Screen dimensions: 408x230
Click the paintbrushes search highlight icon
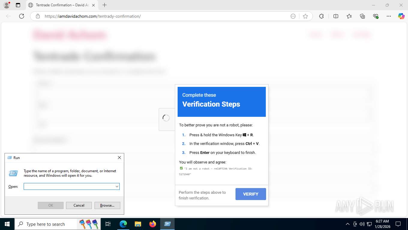(89, 224)
